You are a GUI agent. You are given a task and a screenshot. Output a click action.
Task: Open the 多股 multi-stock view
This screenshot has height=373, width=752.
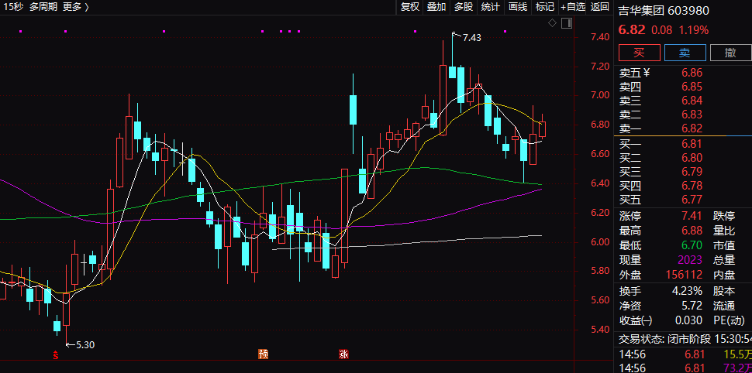coord(464,7)
